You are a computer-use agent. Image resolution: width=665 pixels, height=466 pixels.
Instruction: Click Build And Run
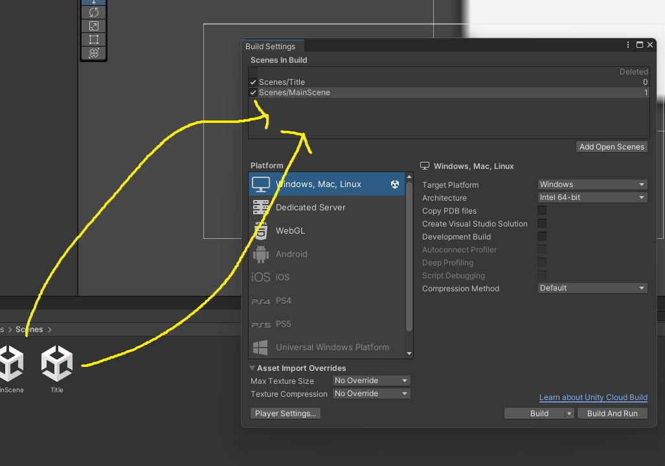coord(613,414)
